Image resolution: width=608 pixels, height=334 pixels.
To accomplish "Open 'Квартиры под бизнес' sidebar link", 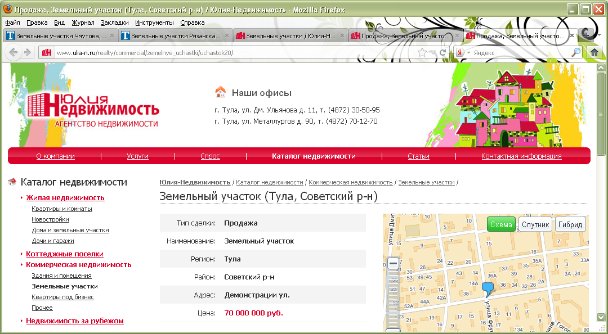I will [63, 297].
